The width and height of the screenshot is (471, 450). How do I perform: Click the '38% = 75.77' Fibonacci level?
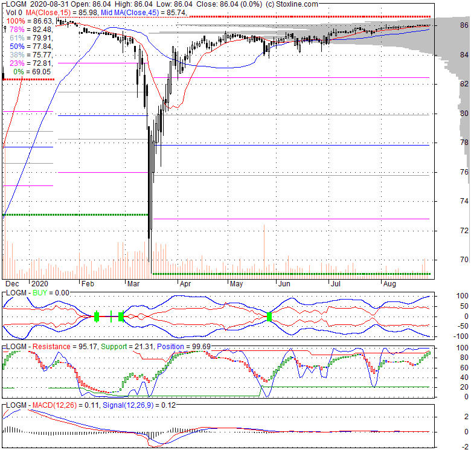31,55
